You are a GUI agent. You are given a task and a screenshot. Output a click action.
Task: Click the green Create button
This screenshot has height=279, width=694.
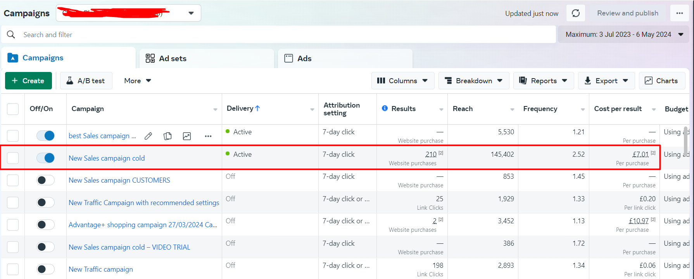28,81
